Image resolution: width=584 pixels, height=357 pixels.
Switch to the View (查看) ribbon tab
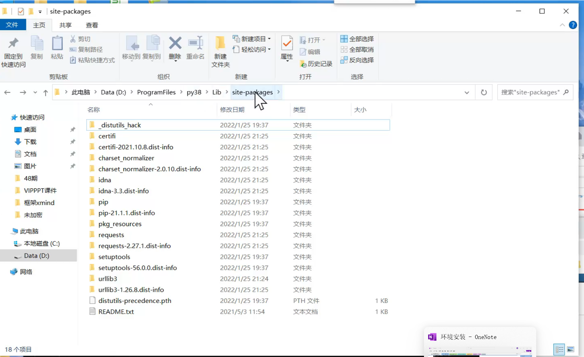[x=92, y=25]
